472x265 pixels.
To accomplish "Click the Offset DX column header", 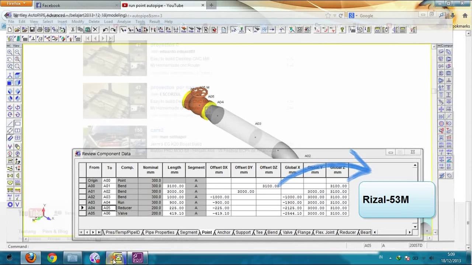I will (219, 170).
